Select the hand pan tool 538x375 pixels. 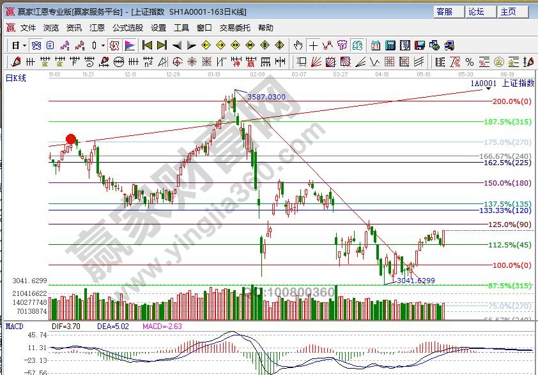click(298, 45)
